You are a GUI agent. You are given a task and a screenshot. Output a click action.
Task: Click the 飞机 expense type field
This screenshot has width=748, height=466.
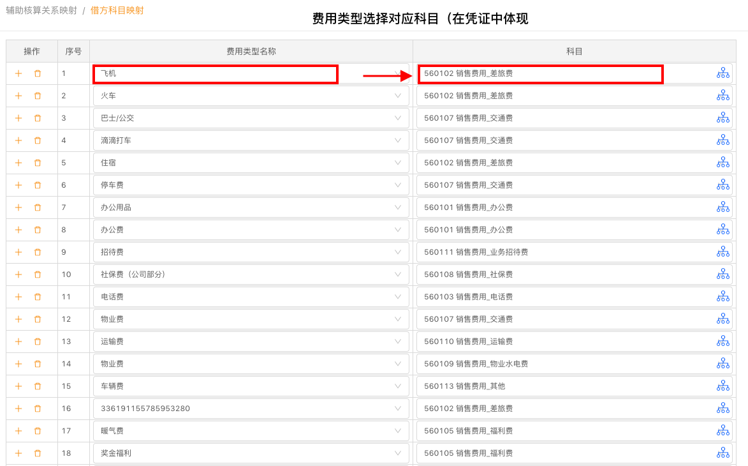[215, 73]
